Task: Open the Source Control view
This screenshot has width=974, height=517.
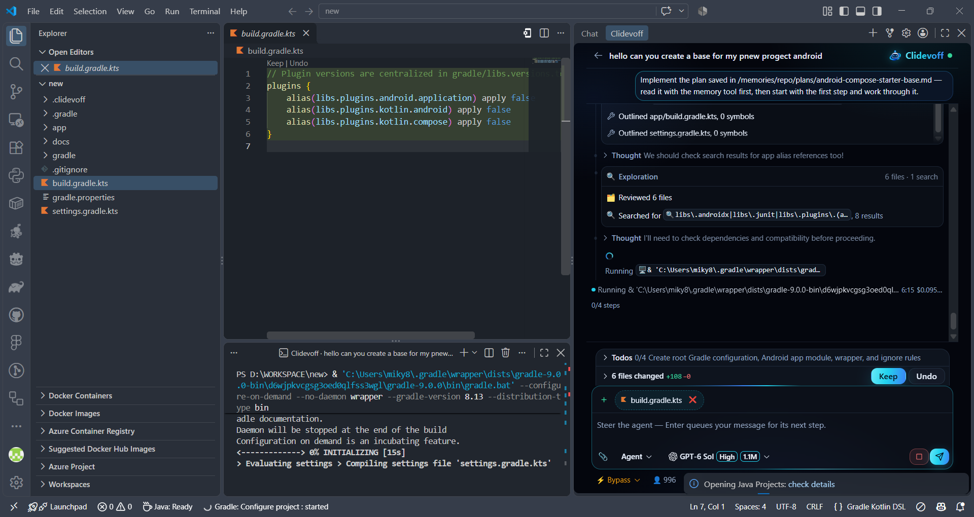Action: coord(16,92)
